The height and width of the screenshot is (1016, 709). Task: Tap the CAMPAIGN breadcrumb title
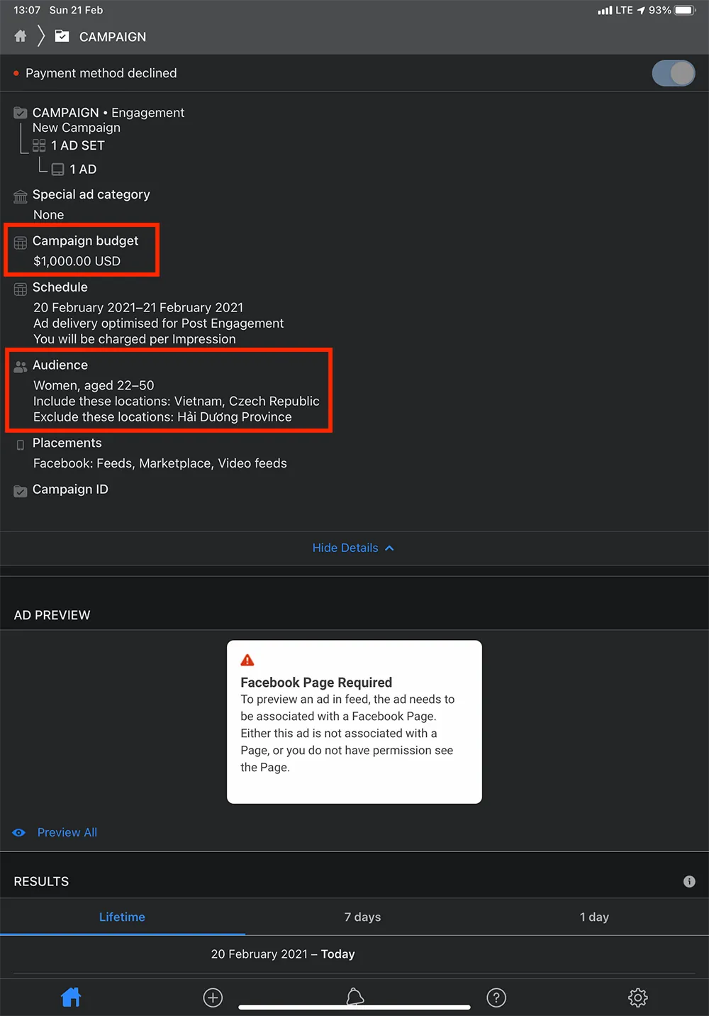pyautogui.click(x=113, y=37)
